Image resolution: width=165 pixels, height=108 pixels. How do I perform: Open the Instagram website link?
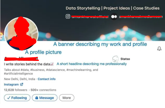[11, 84]
